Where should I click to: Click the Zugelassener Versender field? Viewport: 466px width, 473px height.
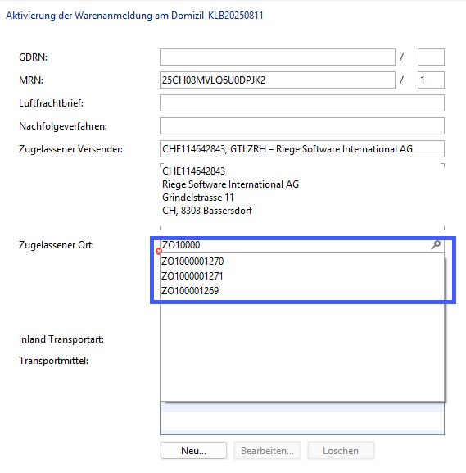coord(302,148)
